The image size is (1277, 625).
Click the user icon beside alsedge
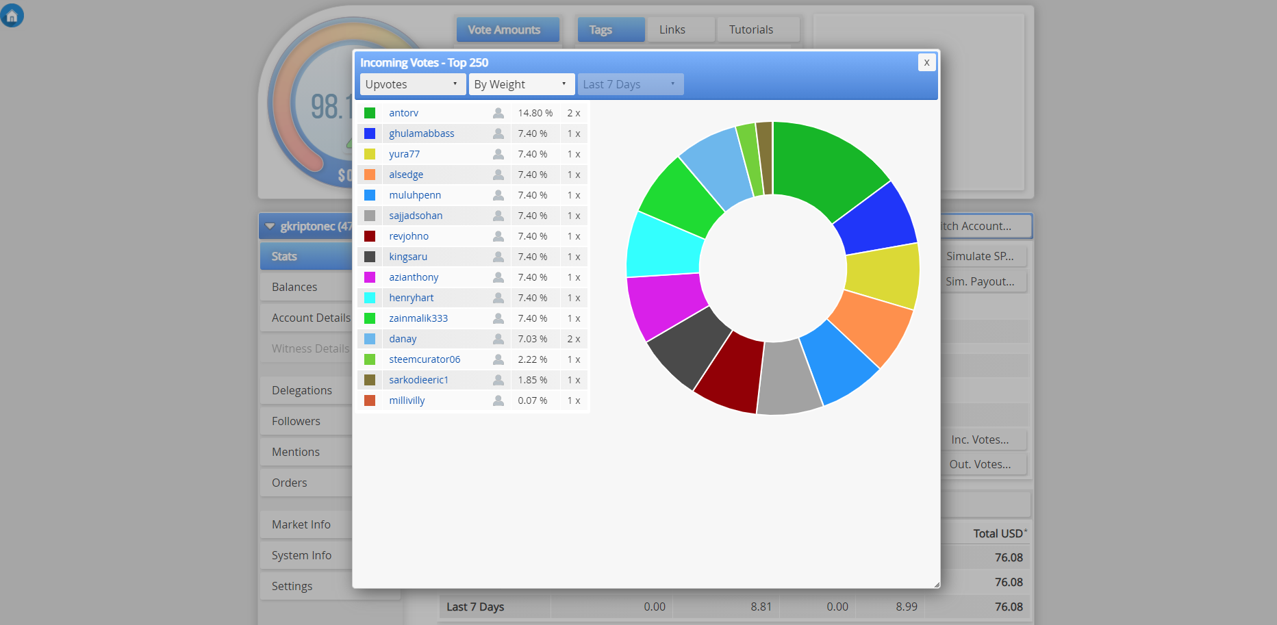(498, 175)
